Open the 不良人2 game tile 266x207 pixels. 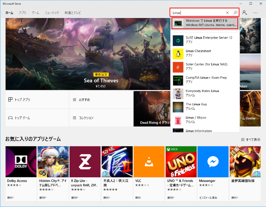(117, 173)
